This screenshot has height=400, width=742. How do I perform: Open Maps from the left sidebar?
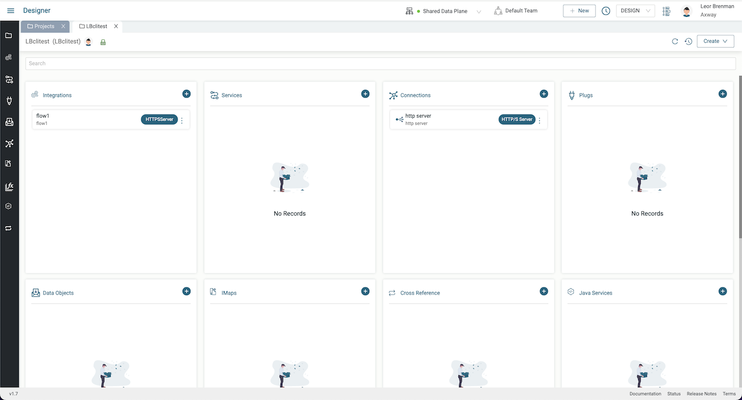tap(9, 163)
